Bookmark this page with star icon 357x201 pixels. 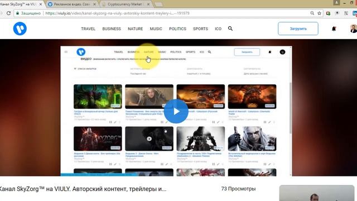(319, 13)
